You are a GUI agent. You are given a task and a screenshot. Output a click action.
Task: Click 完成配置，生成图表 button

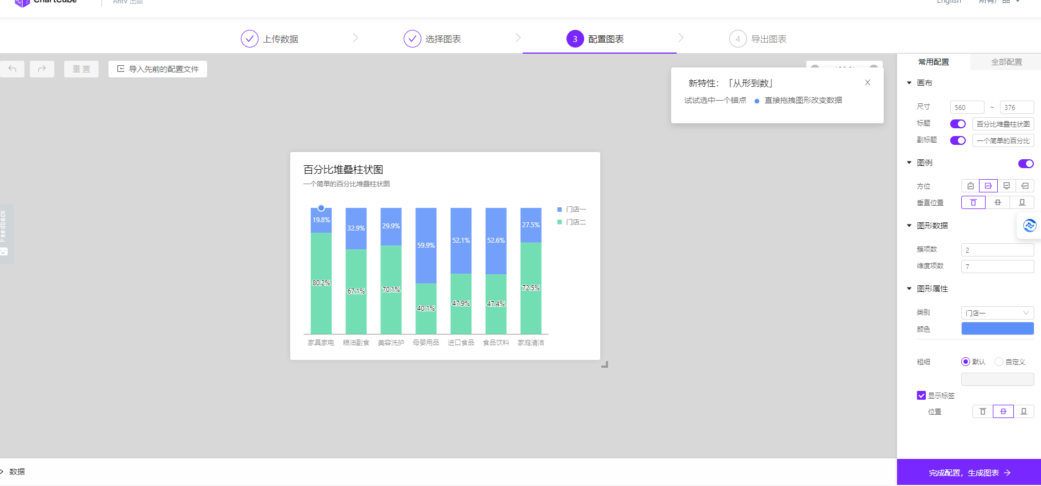point(969,473)
